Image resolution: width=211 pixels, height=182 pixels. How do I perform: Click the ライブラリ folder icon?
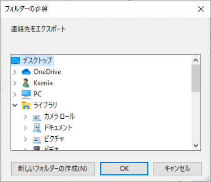pos(26,105)
